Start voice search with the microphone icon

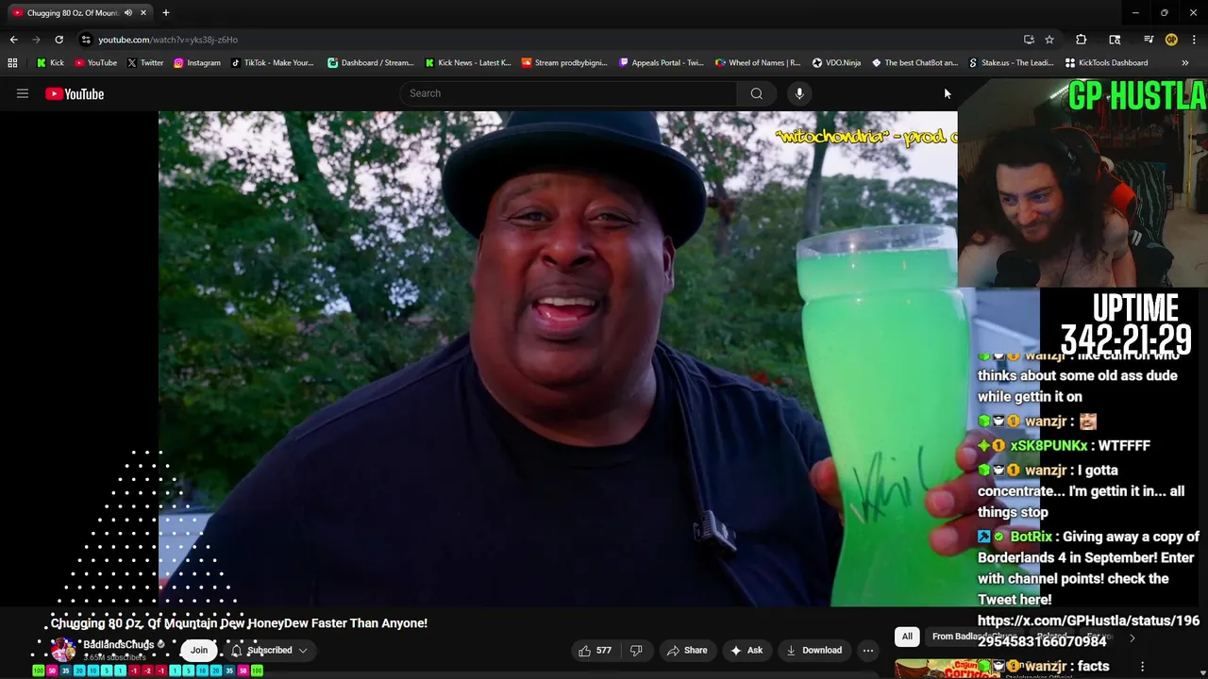[x=799, y=93]
